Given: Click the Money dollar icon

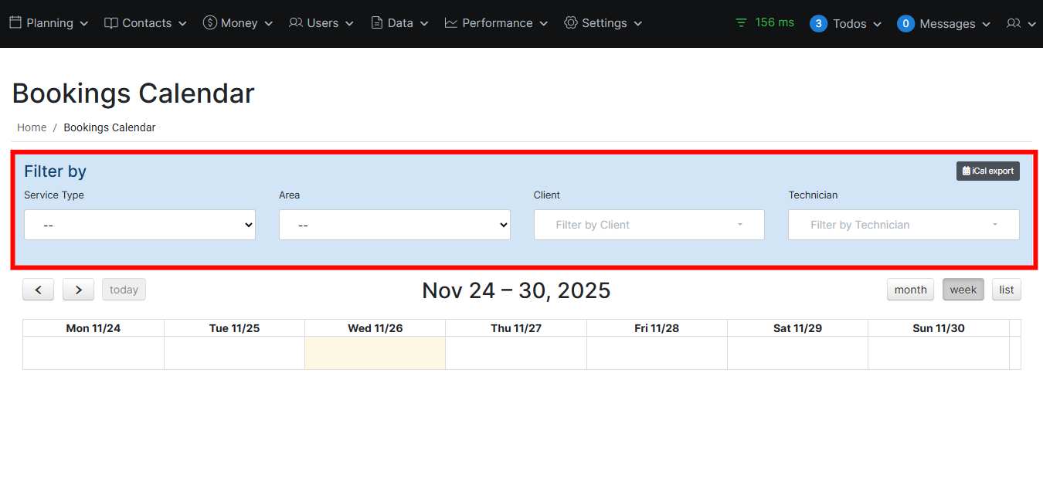Looking at the screenshot, I should 209,23.
